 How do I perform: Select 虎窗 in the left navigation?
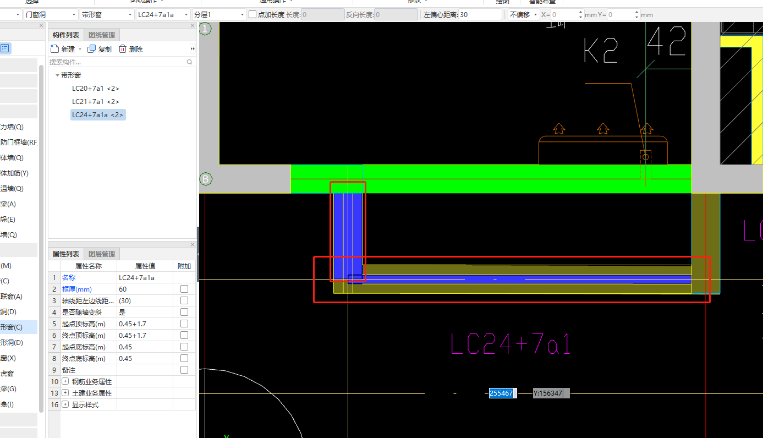7,374
